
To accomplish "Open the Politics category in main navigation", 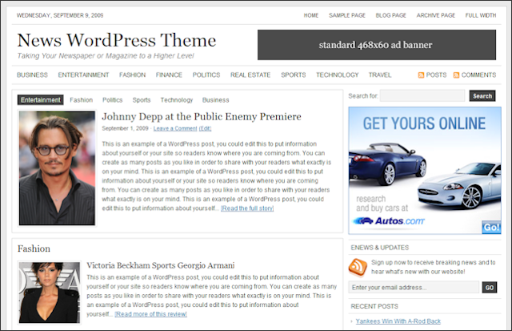I will point(206,75).
